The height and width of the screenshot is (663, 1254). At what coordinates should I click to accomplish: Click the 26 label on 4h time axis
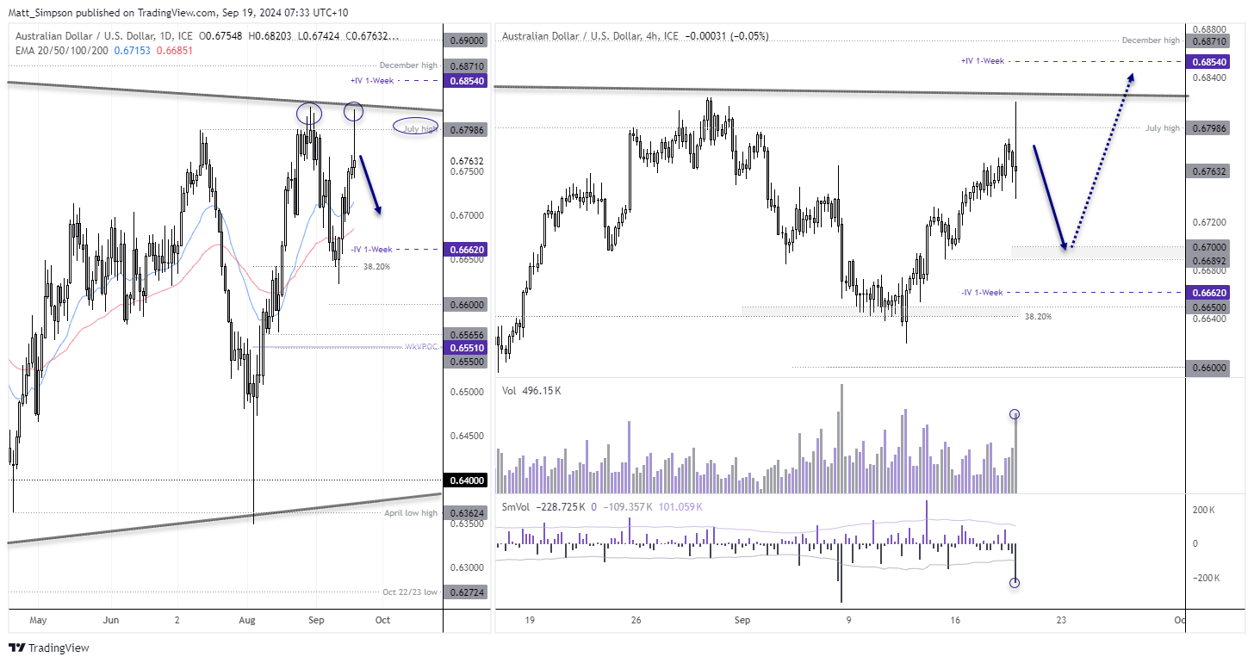click(636, 620)
